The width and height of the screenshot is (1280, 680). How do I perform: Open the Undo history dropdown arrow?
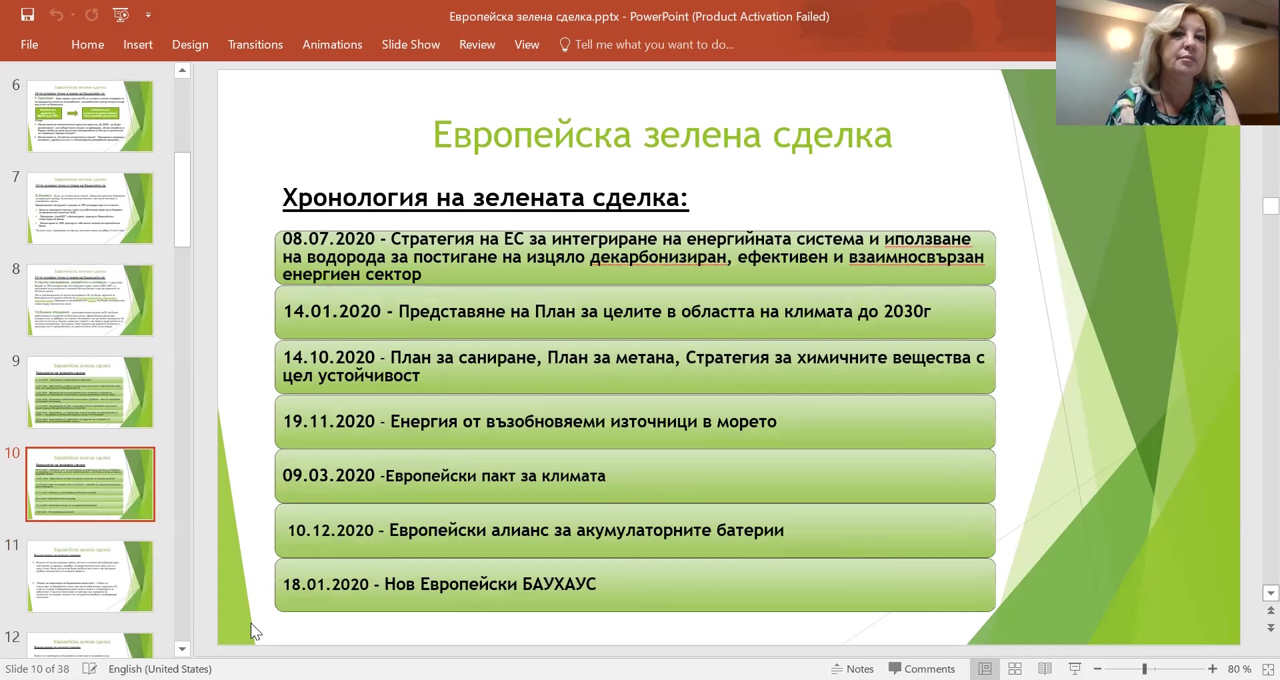tap(73, 15)
